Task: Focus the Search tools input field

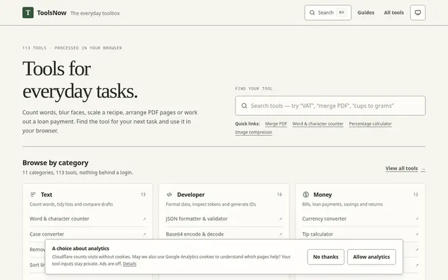Action: pos(330,106)
